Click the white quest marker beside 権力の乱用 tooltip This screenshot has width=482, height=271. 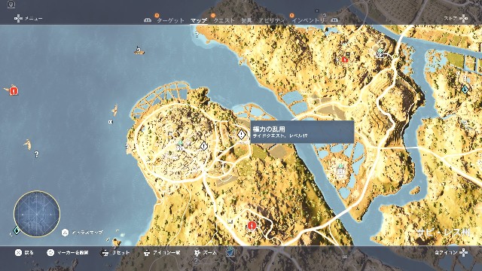(242, 135)
